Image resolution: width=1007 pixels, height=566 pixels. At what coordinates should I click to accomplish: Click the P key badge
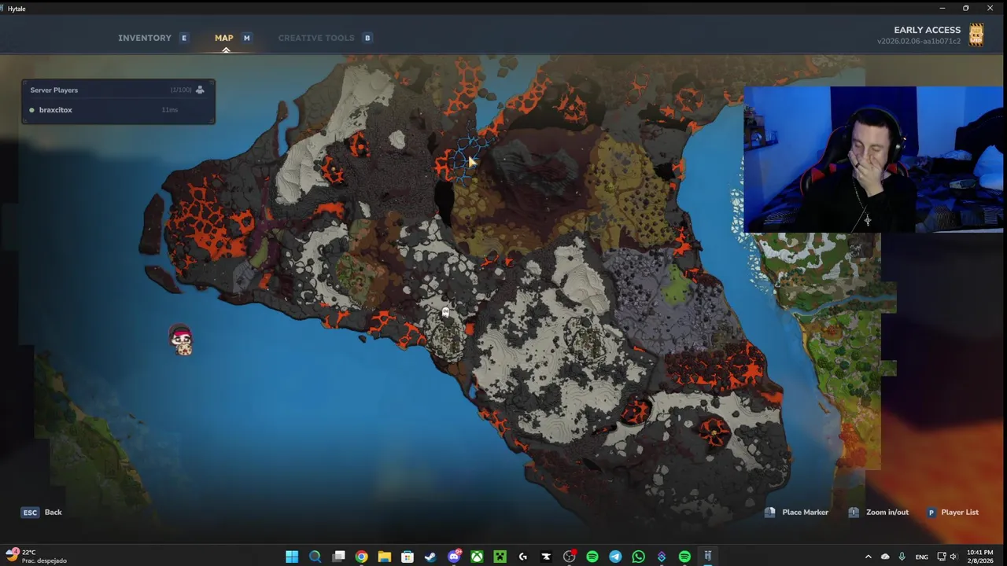931,513
